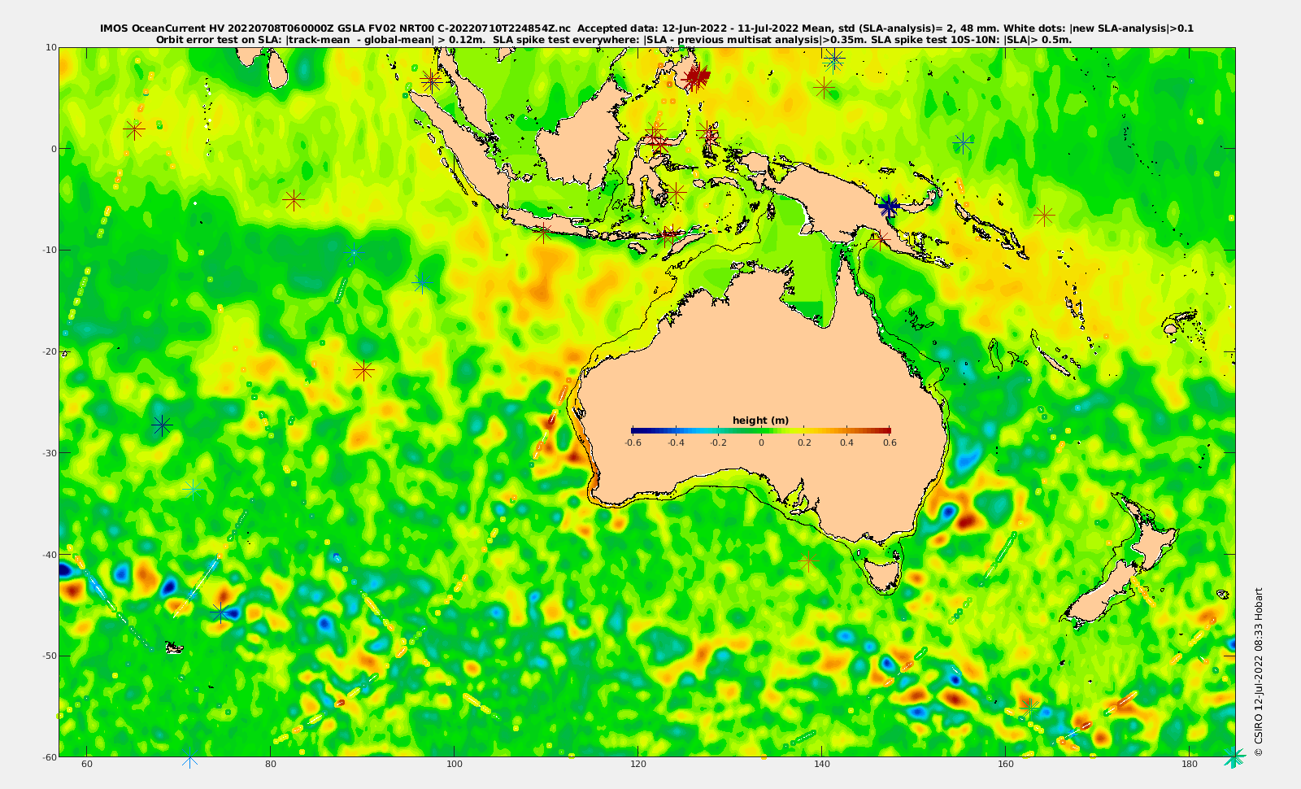Screen dimensions: 1301x789
Task: Pick the green asterisk southwest of New Zealand
Action: 1030,708
